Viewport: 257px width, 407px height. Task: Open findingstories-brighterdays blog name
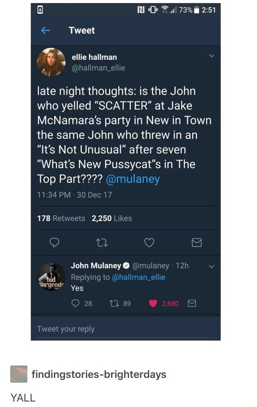click(99, 374)
